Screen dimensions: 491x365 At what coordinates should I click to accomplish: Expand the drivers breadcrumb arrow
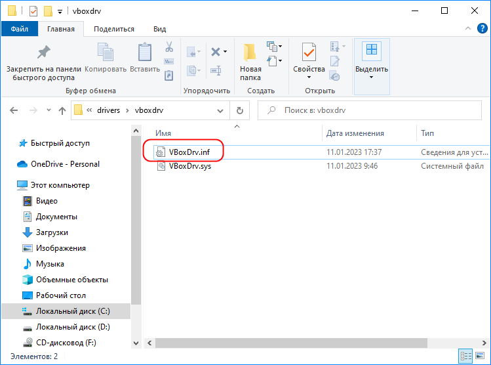[127, 110]
